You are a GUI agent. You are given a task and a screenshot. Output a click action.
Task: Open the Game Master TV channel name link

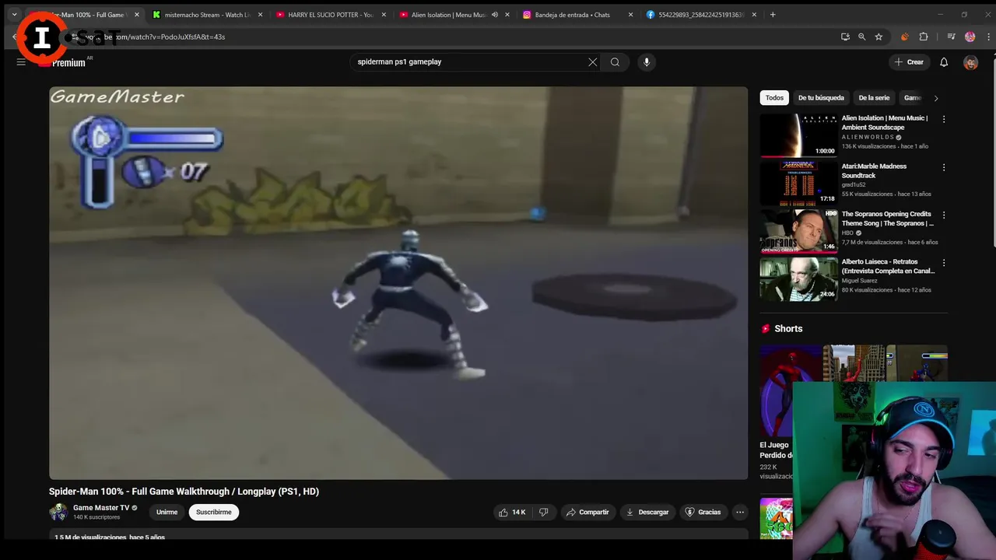point(101,508)
